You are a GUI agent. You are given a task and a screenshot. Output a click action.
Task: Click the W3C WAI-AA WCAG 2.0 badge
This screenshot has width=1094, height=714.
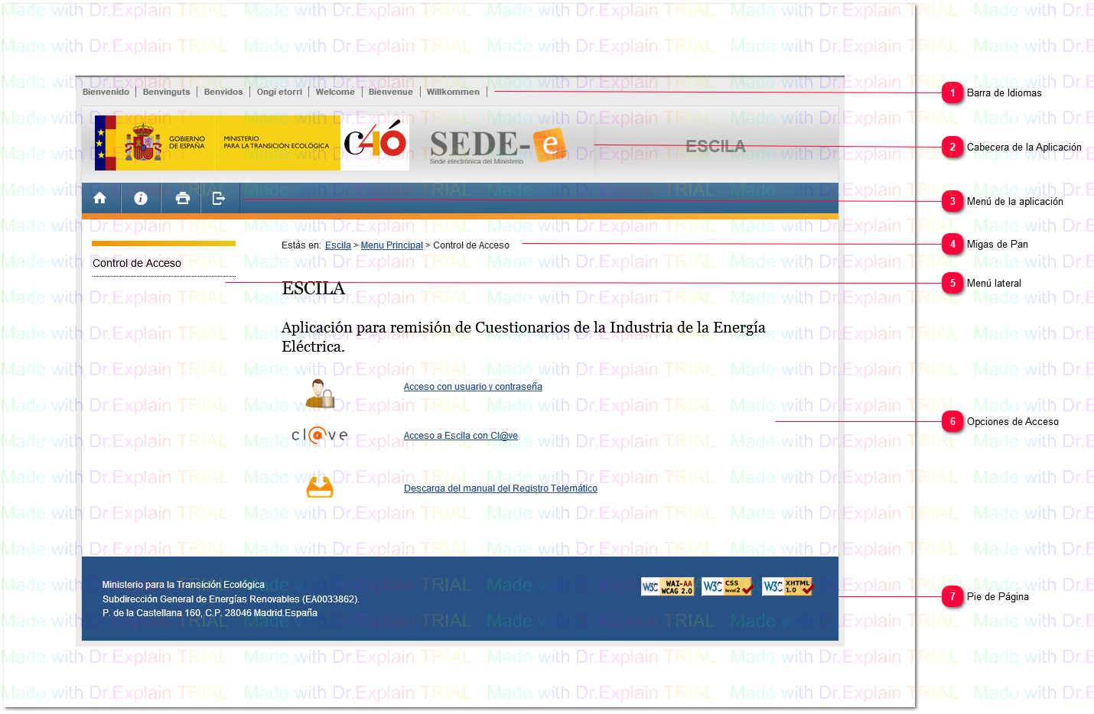[x=667, y=586]
